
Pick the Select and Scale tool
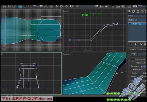[30, 6]
